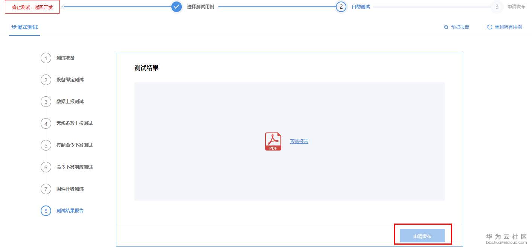The image size is (532, 248).
Task: Click step 2 circle in top progress bar
Action: point(341,7)
